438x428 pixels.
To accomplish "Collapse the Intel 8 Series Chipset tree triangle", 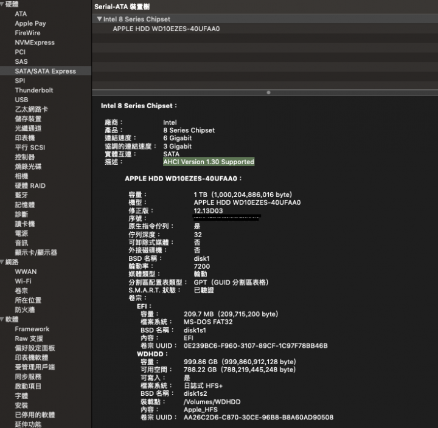I will 99,19.
